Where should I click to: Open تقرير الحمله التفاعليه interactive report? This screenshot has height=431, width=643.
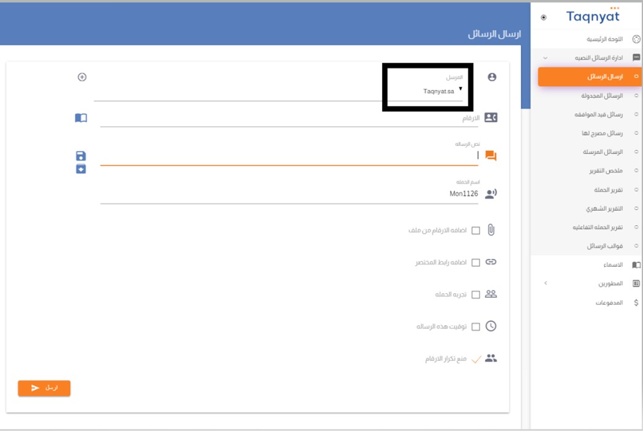pyautogui.click(x=598, y=227)
